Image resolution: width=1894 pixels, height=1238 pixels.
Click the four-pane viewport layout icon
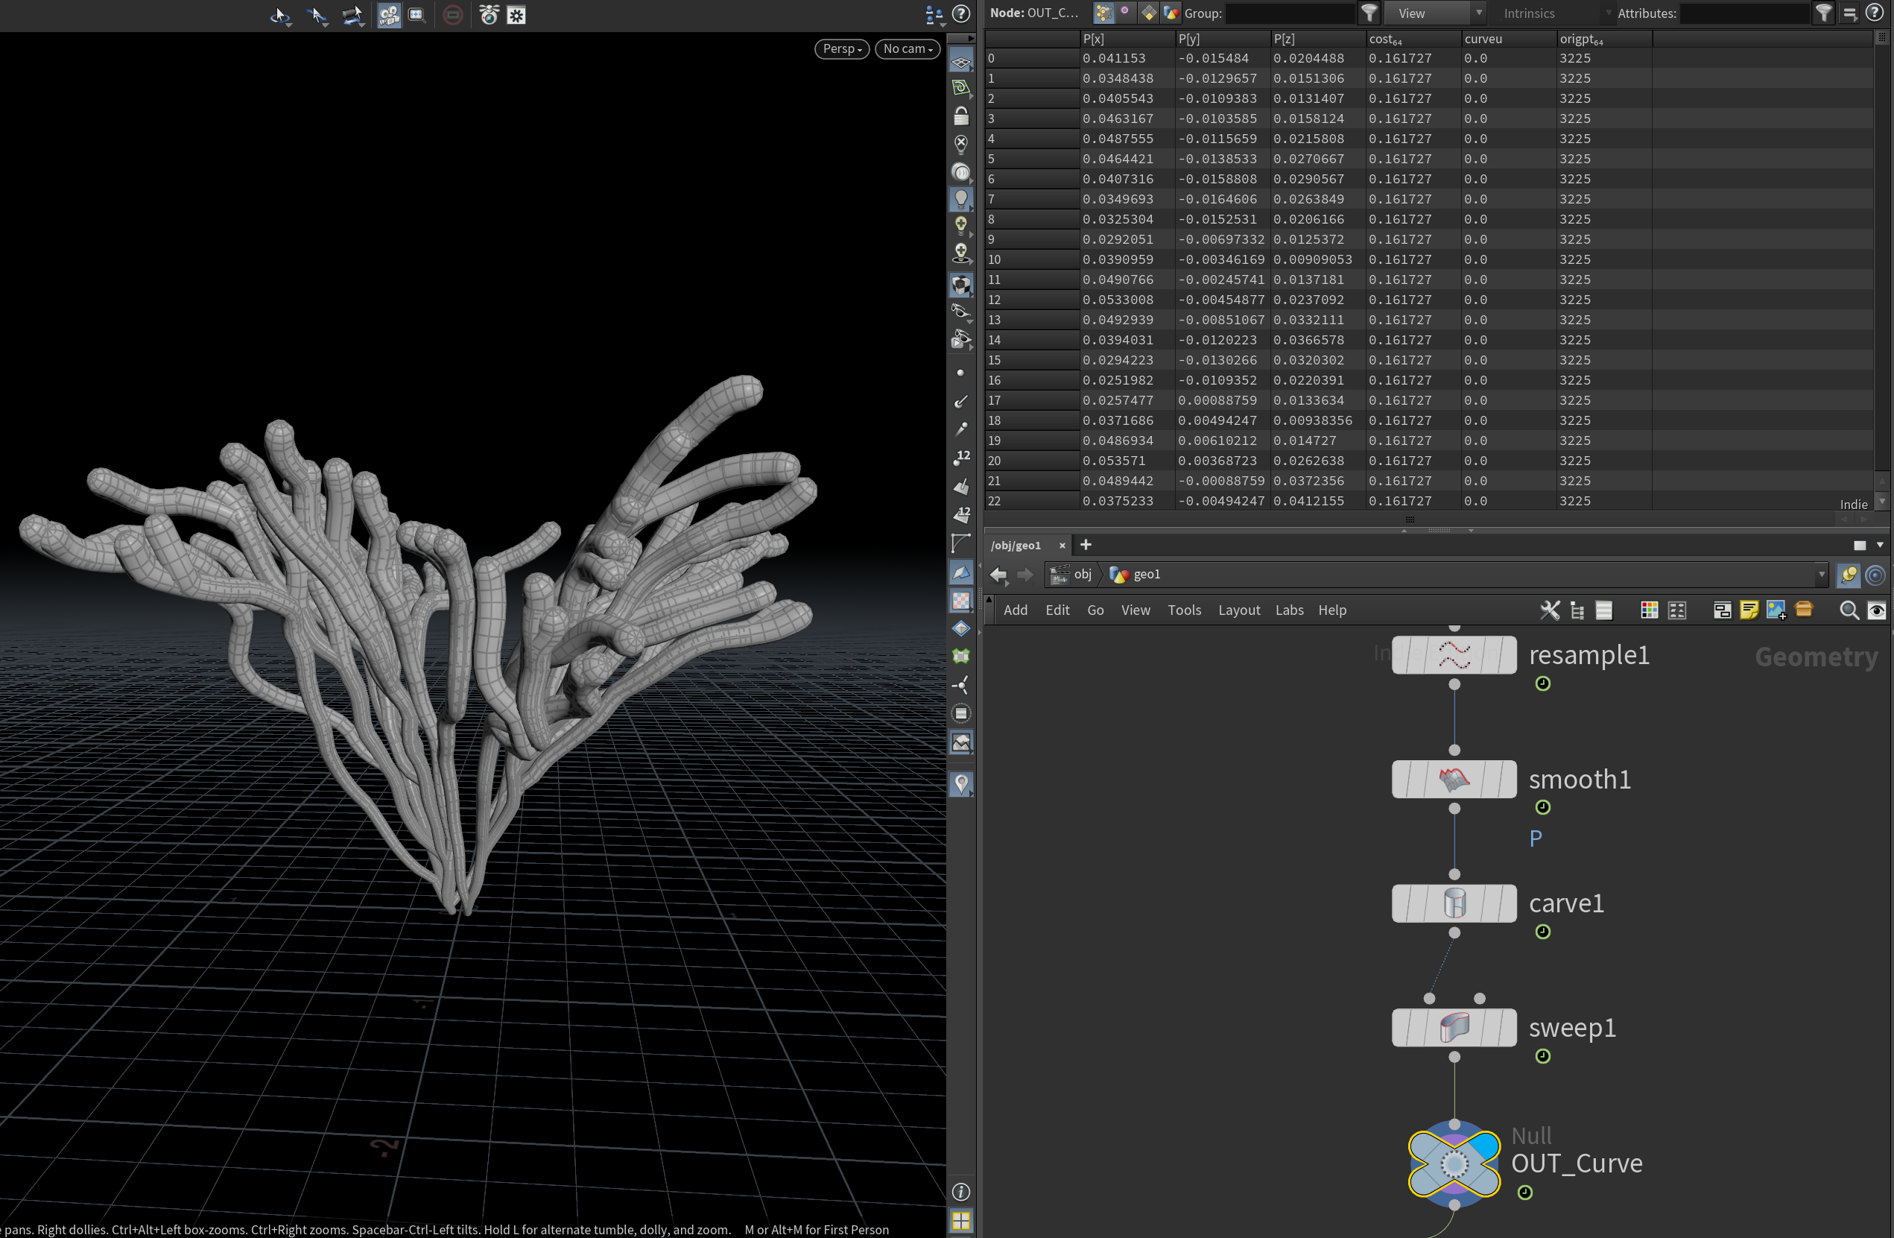point(961,1221)
